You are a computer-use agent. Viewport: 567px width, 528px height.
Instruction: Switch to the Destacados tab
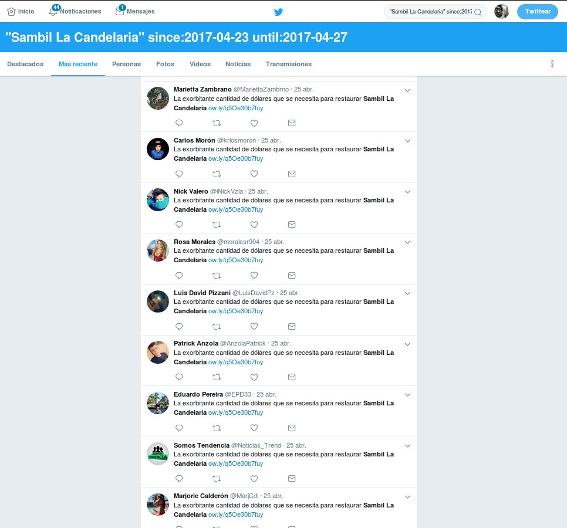pos(25,64)
